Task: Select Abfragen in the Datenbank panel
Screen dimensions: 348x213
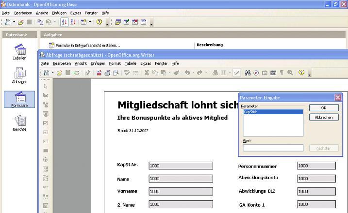Action: point(19,75)
